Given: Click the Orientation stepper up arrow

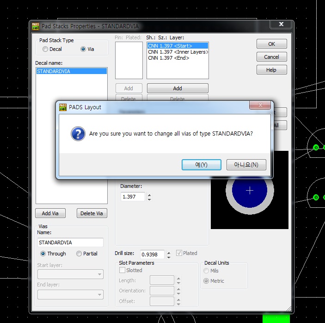Looking at the screenshot, I should click(x=178, y=289).
